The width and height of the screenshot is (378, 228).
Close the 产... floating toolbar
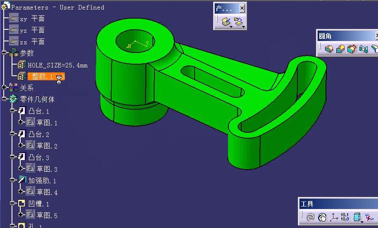[x=242, y=9]
